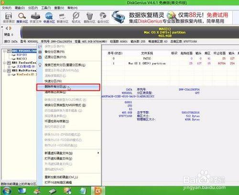
Task: Click the 新建分区 toolbar icon
Action: [63, 18]
